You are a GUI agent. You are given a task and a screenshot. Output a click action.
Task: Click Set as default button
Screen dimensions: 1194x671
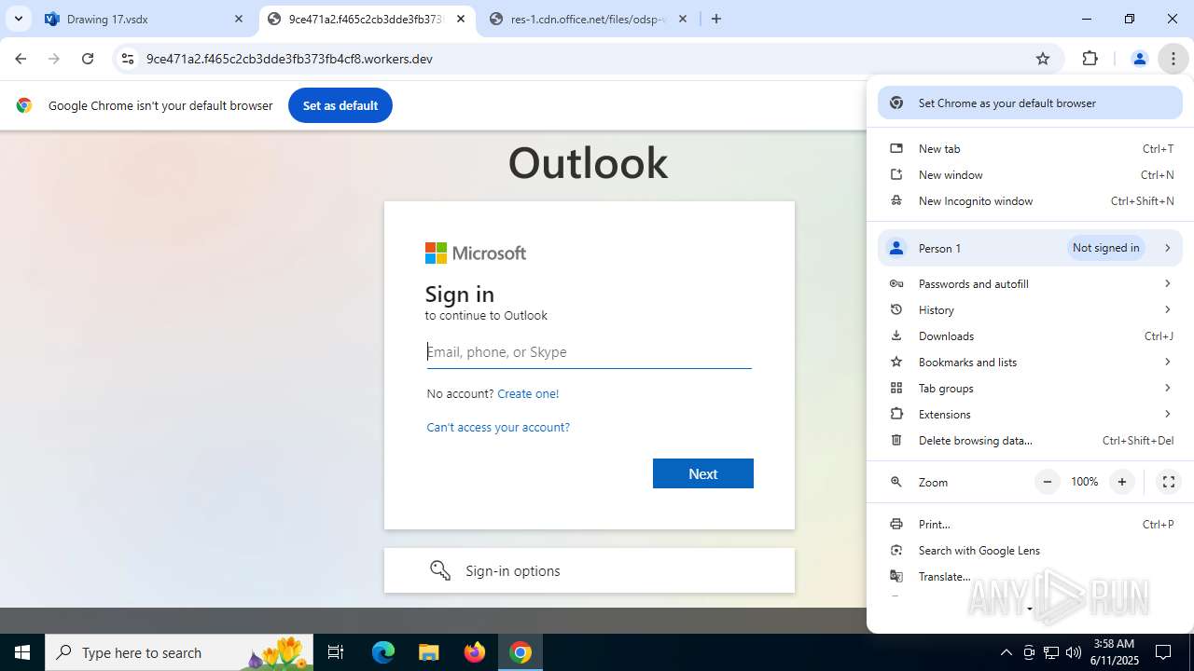340,105
